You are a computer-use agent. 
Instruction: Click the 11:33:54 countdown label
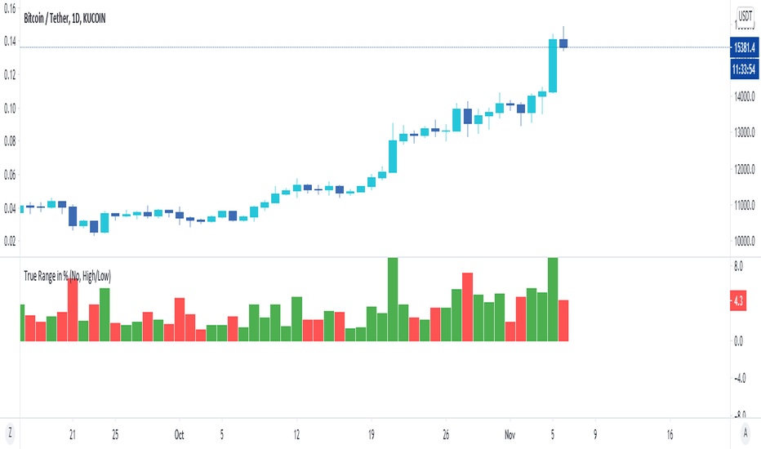point(744,69)
